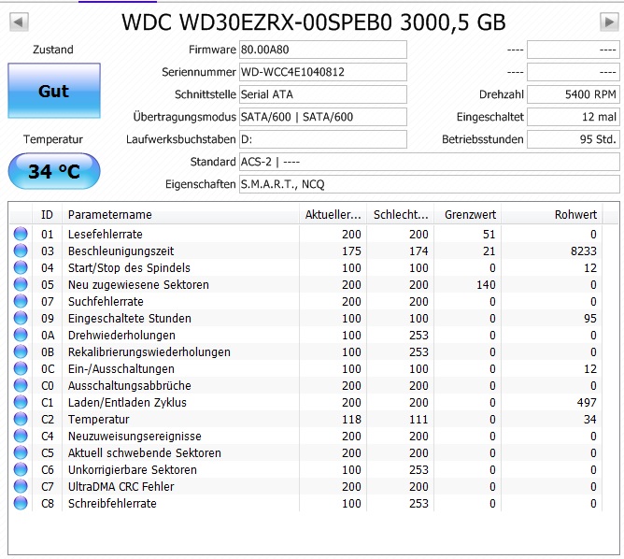
Task: Select Aktuell schwebende Sektoren parameter name
Action: tap(145, 452)
